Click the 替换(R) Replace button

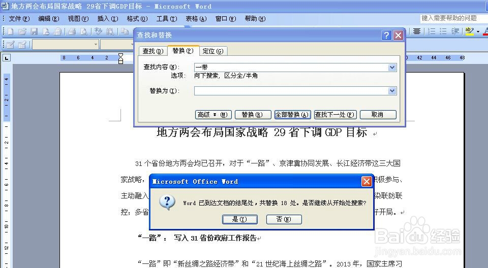pos(252,115)
